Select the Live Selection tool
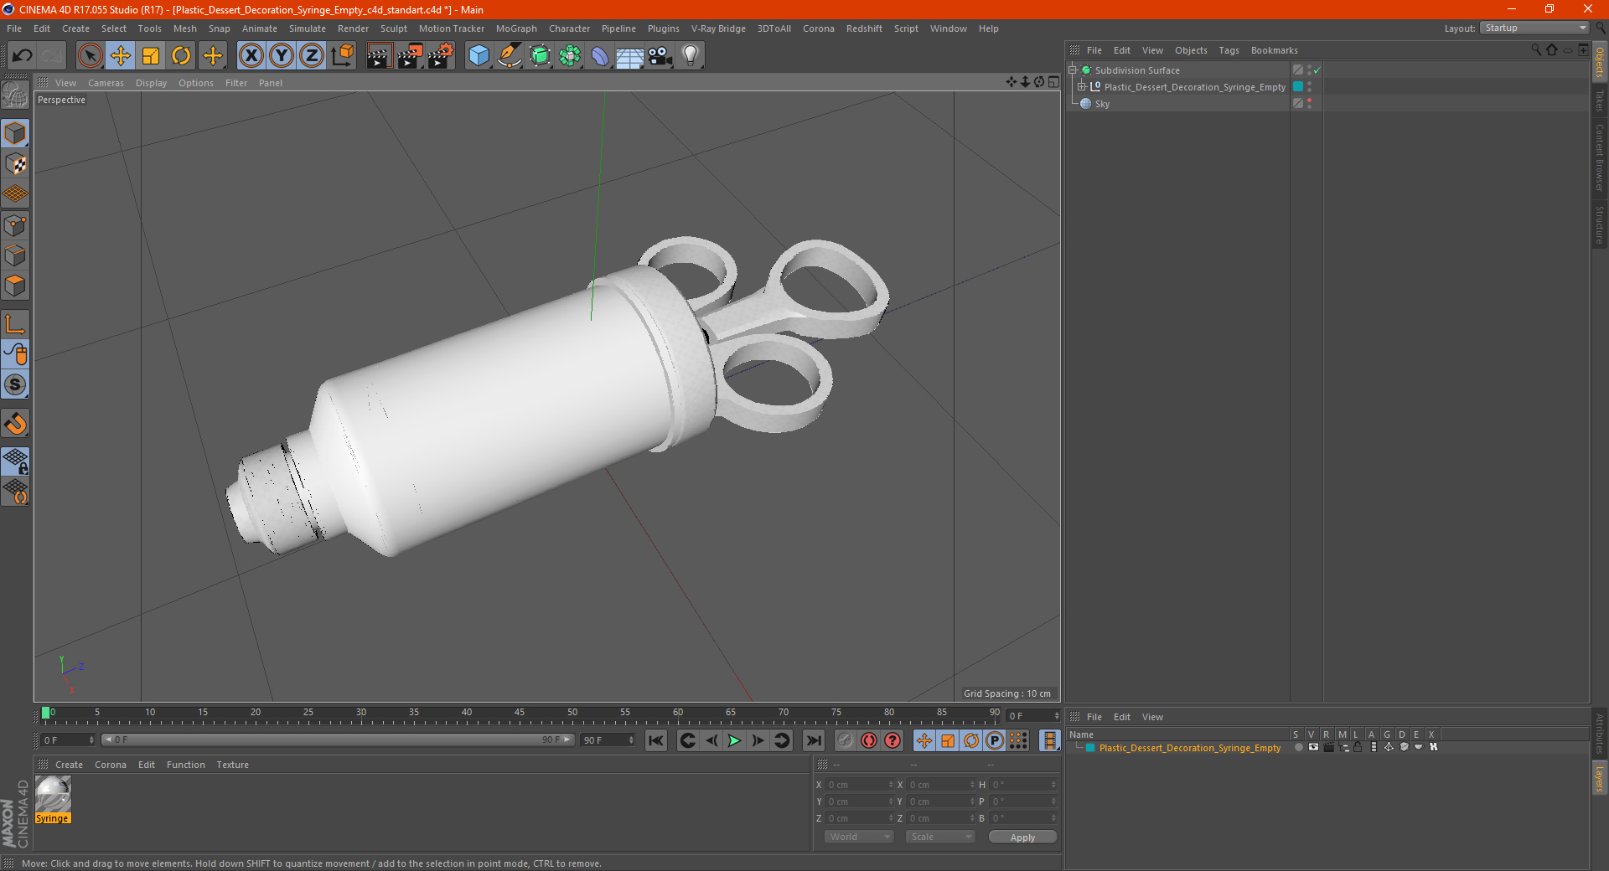 coord(90,56)
